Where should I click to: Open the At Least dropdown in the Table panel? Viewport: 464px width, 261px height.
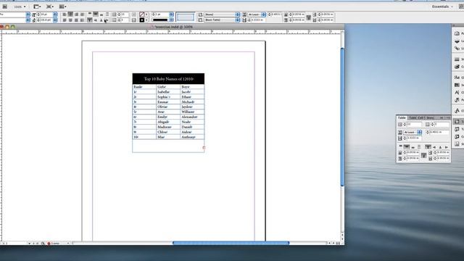tap(413, 132)
